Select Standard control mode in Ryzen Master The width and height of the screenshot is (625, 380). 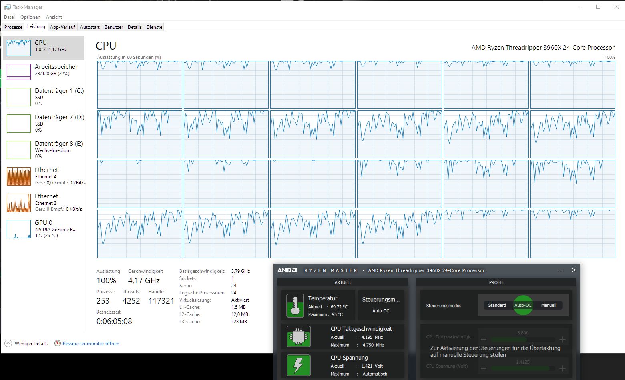tap(497, 305)
